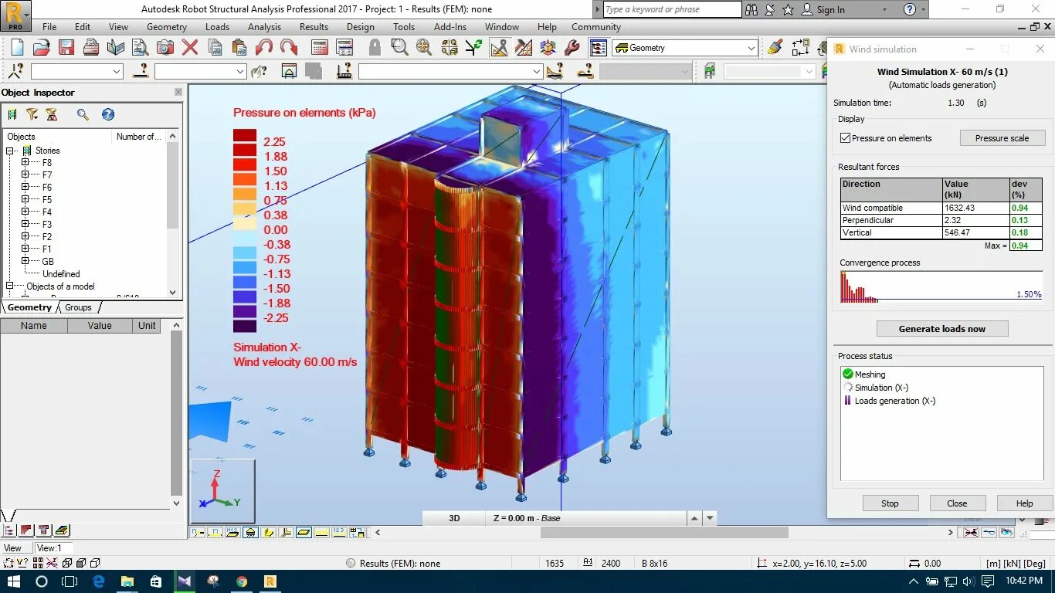
Task: Expand the F5 story node
Action: (x=25, y=199)
